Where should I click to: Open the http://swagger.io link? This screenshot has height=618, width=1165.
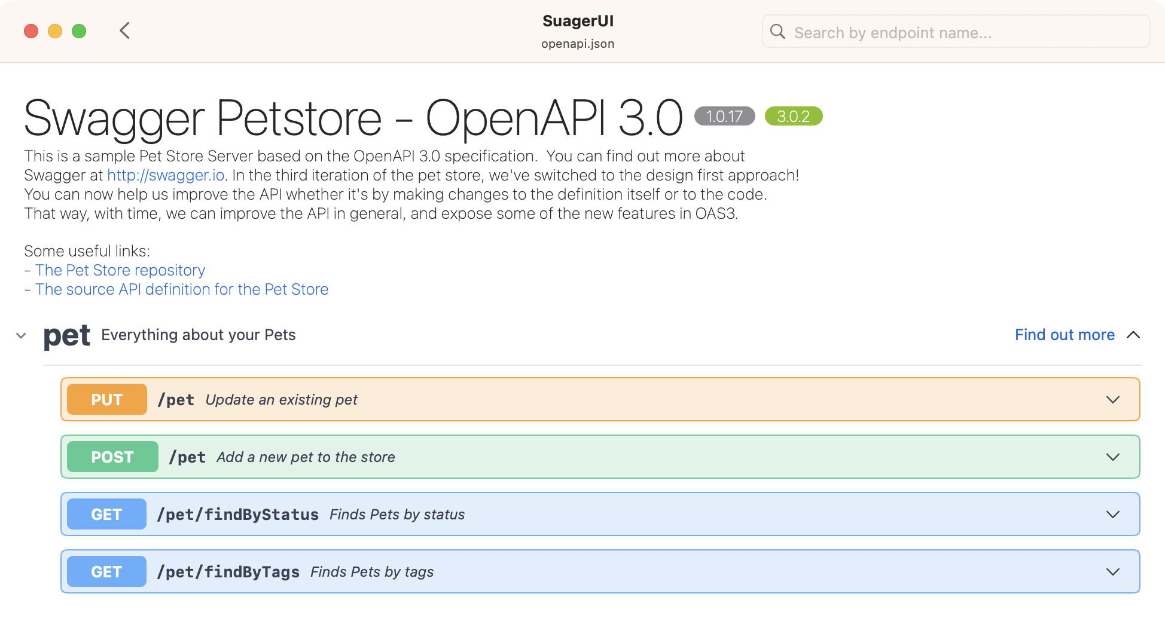click(x=166, y=175)
